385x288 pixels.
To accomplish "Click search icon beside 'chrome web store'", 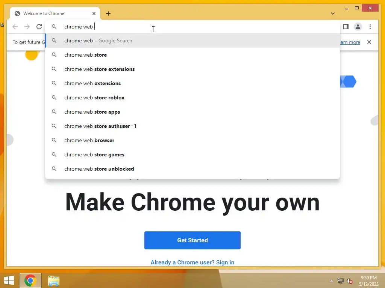I will [54, 55].
